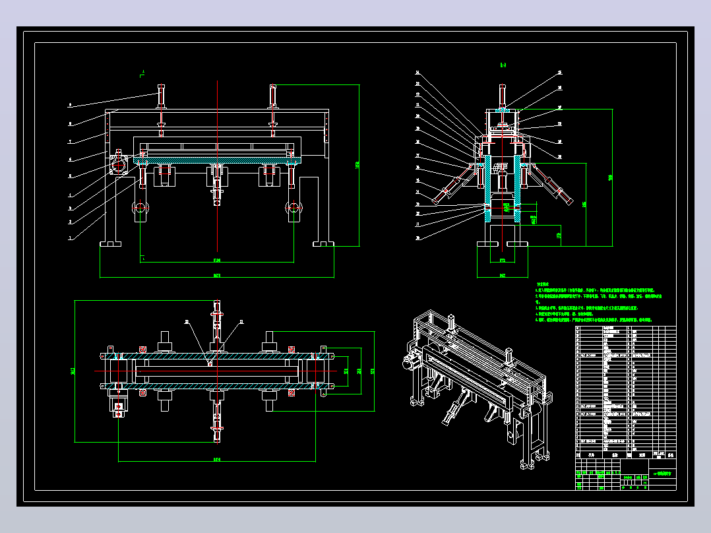This screenshot has width=711, height=533.
Task: Click the motor circle on front view left side
Action: [x=119, y=166]
